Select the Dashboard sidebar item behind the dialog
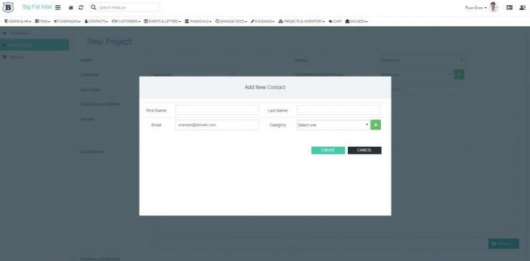Image resolution: width=530 pixels, height=261 pixels. tap(34, 33)
